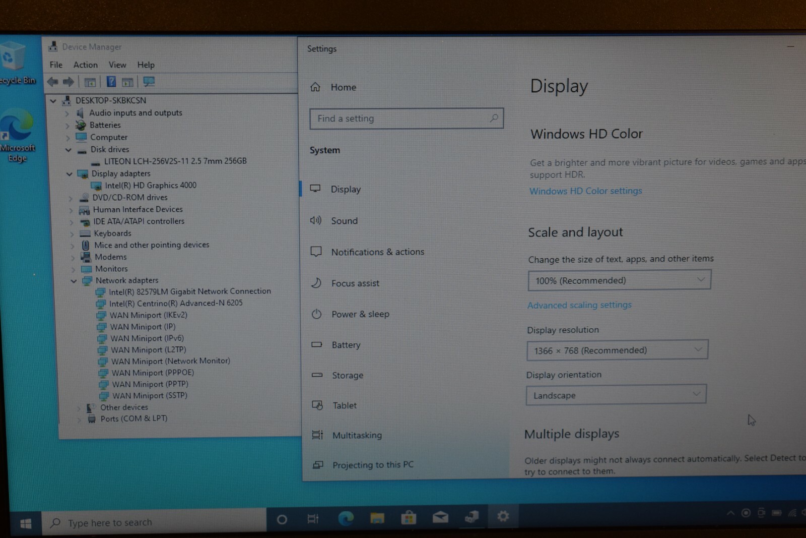Viewport: 806px width, 538px height.
Task: Select Projecting to this PC
Action: click(x=373, y=465)
